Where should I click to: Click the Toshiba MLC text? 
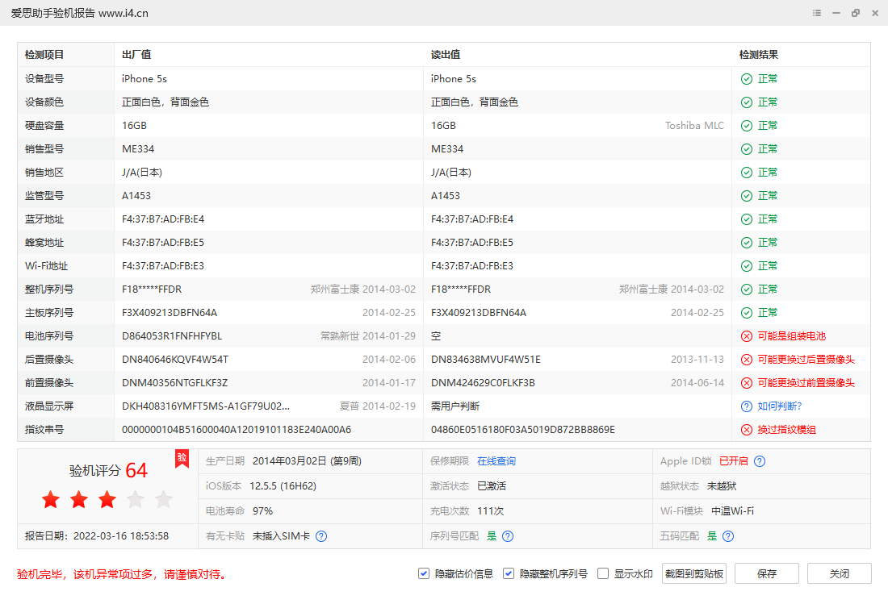click(694, 126)
